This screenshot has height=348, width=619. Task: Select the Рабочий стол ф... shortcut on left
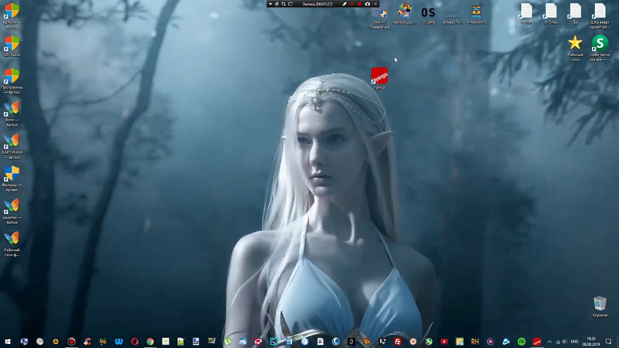pos(12,244)
